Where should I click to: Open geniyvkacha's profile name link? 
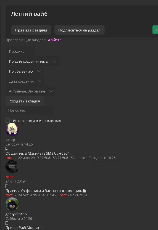coord(16,214)
